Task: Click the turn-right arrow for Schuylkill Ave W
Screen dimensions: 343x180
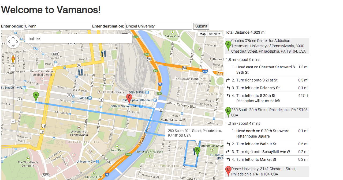Action: click(x=228, y=152)
